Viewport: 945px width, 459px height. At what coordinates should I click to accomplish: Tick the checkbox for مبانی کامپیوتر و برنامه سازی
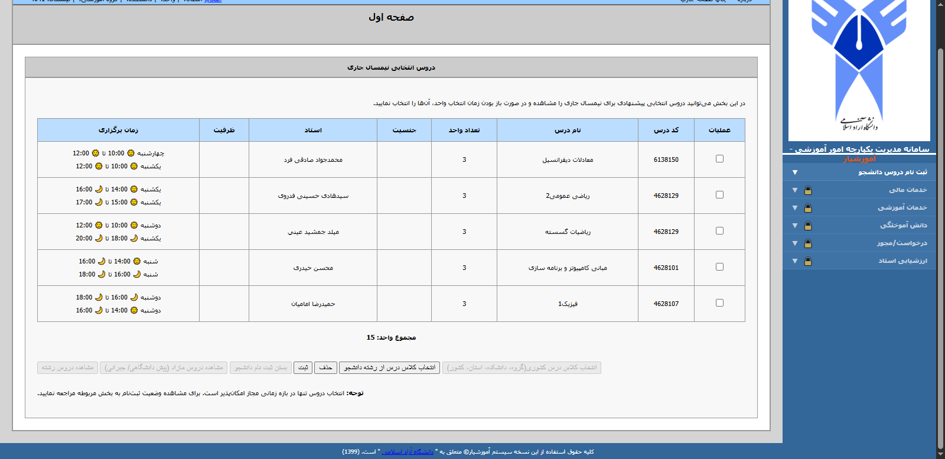[x=719, y=266]
